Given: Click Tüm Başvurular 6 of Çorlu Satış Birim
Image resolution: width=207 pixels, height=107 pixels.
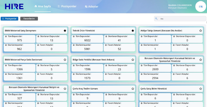Looking at the screenshot, I should pos(155,97).
